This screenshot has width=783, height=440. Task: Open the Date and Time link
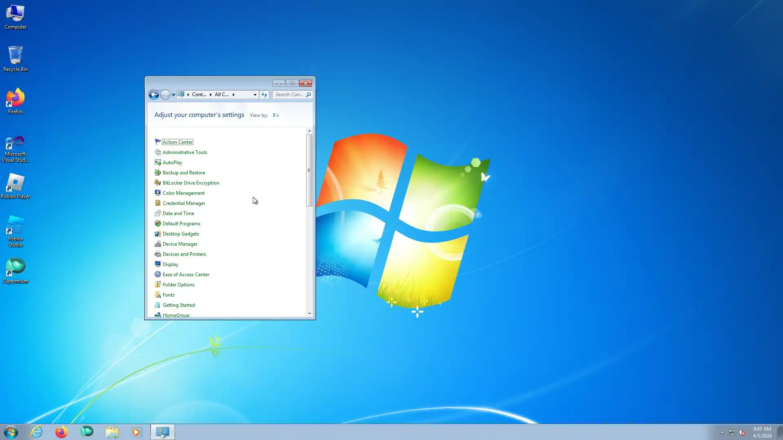point(178,213)
